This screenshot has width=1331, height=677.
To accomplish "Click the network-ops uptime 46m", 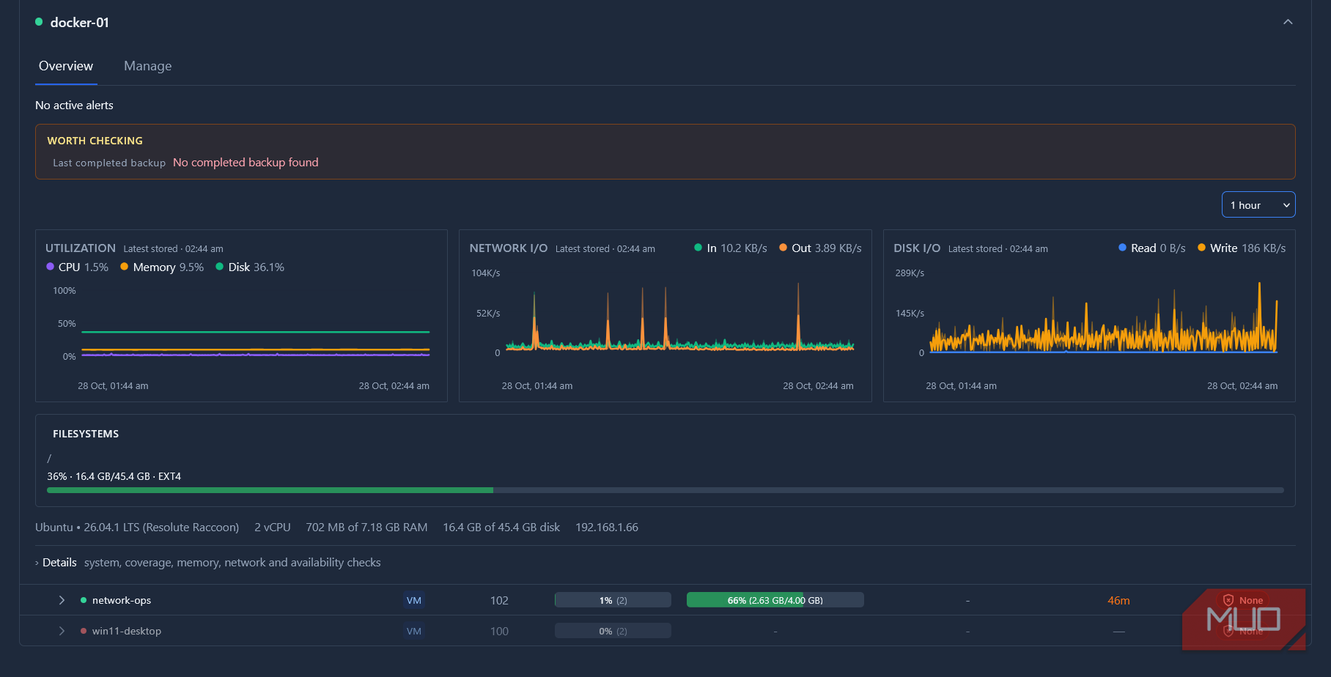I will (x=1118, y=600).
